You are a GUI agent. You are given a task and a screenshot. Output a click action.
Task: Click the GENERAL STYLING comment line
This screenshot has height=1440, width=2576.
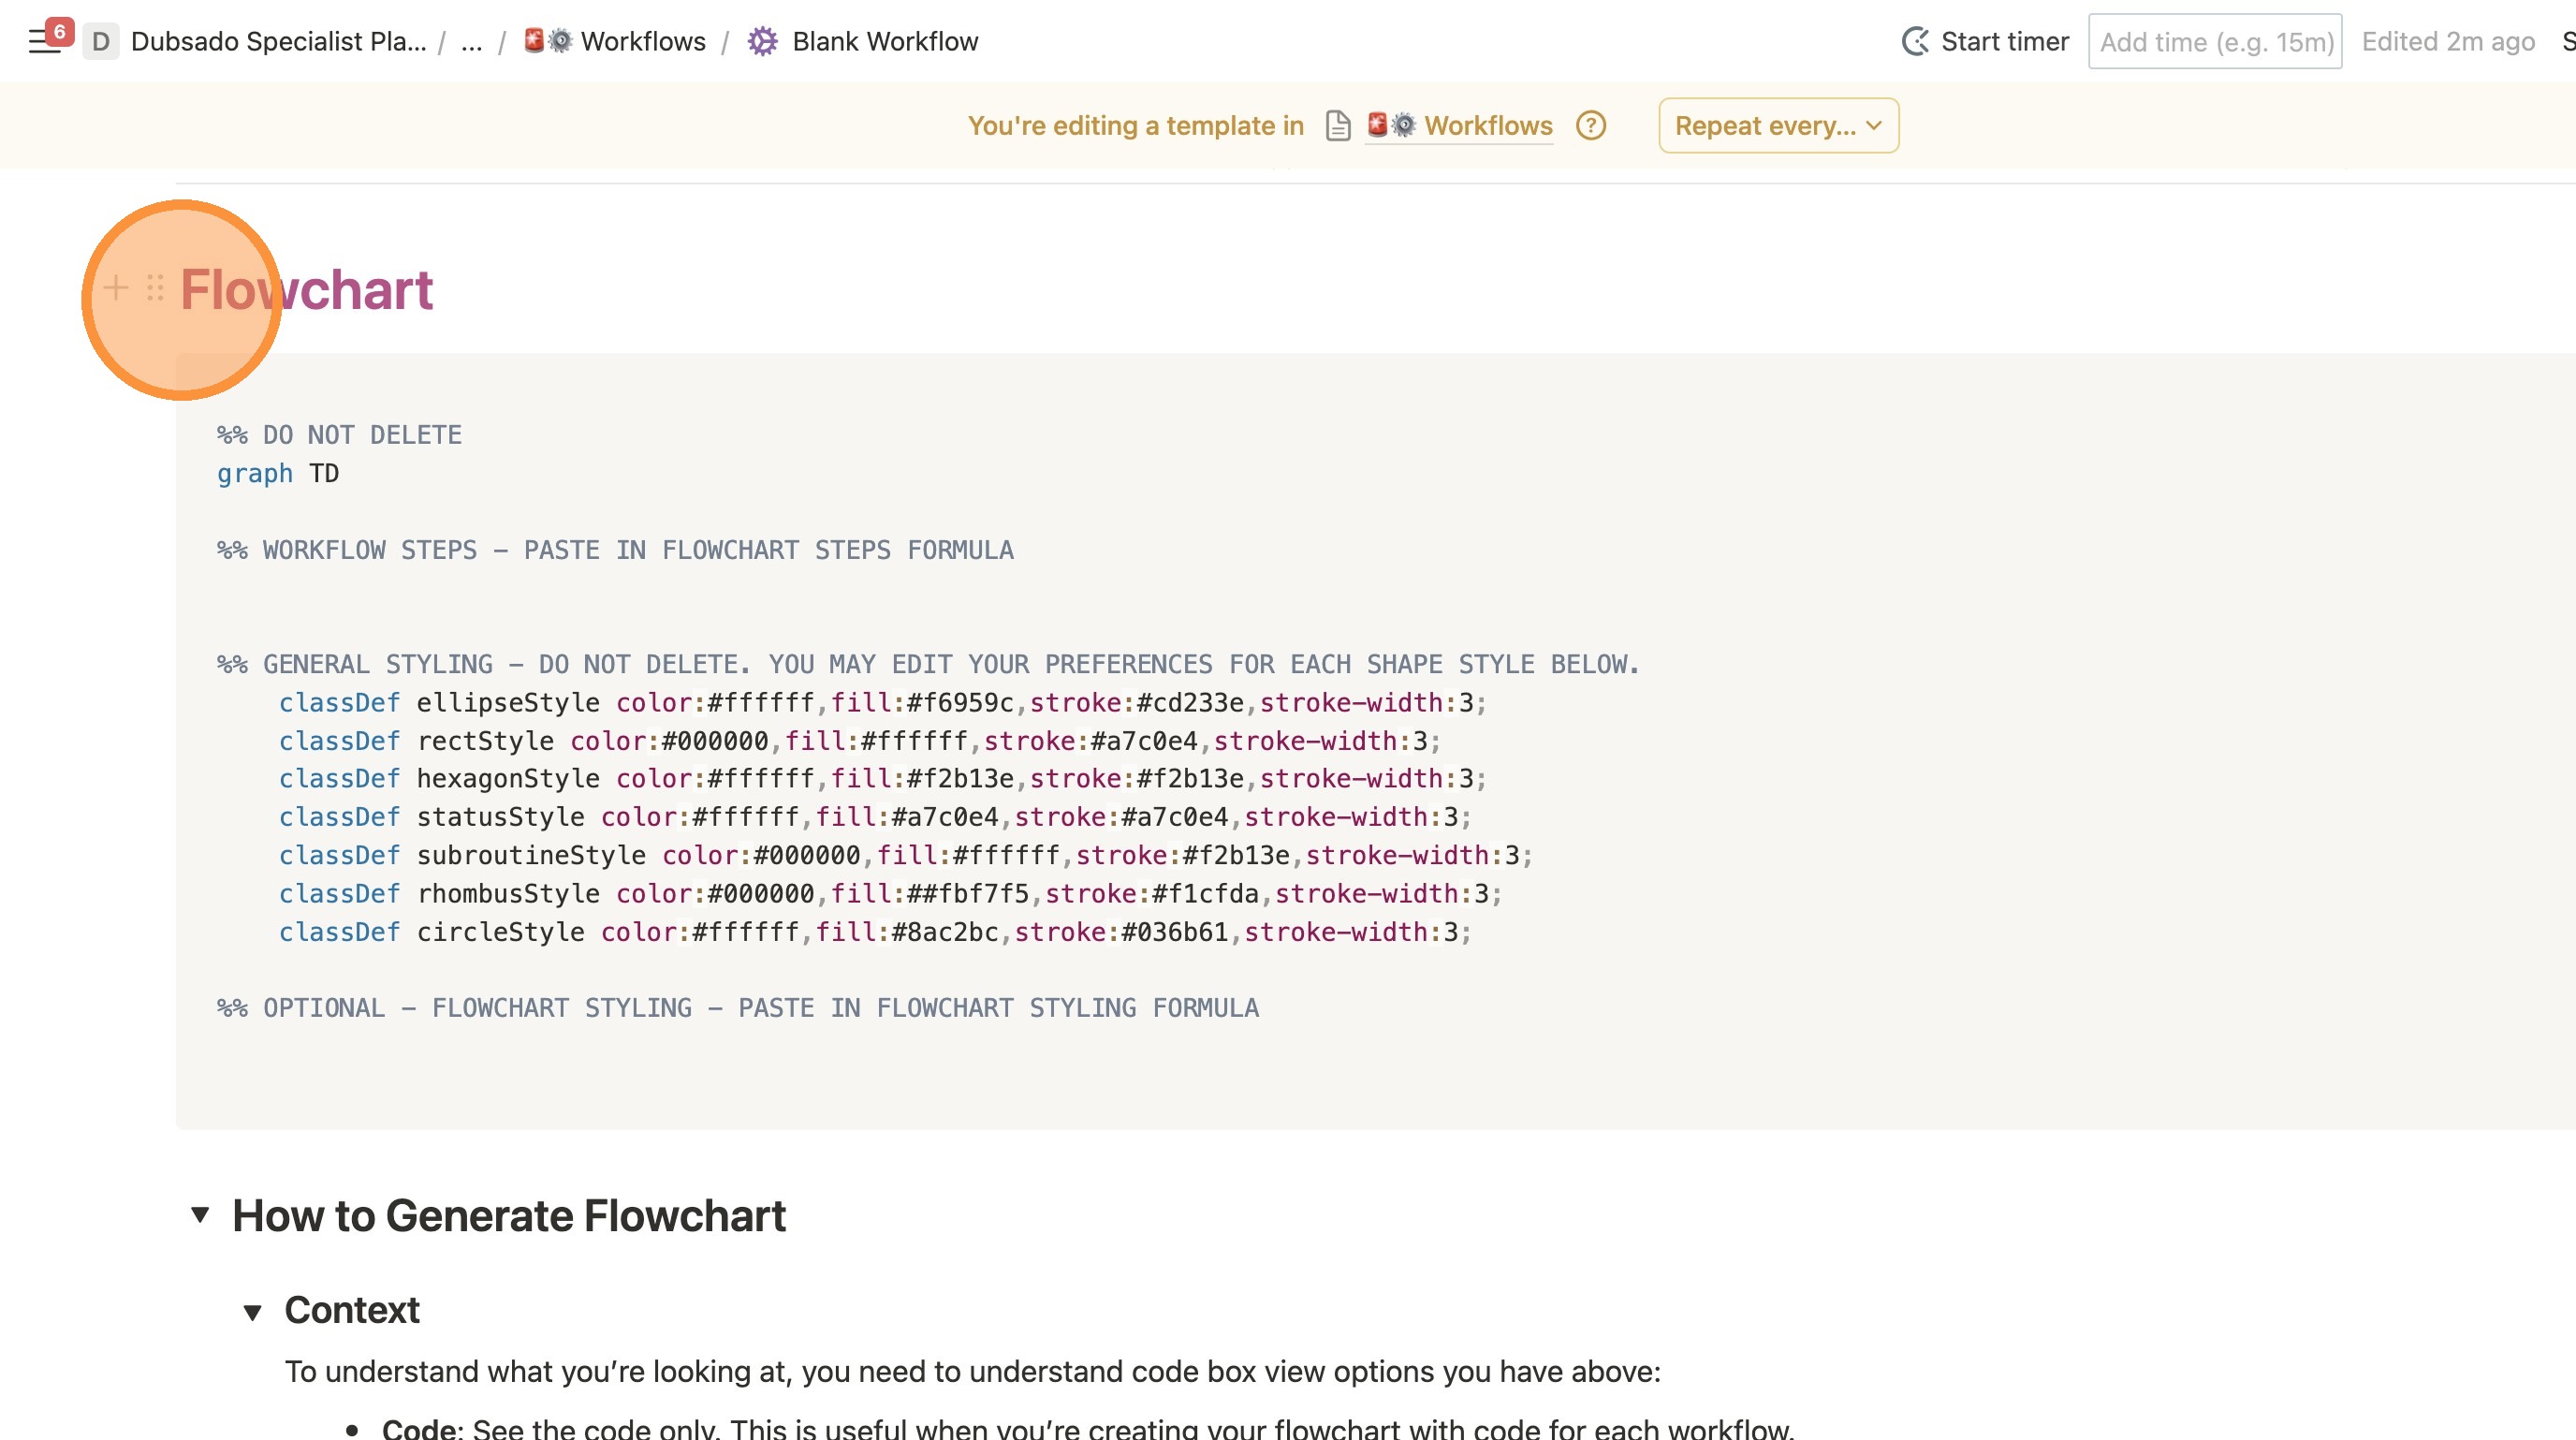click(928, 664)
